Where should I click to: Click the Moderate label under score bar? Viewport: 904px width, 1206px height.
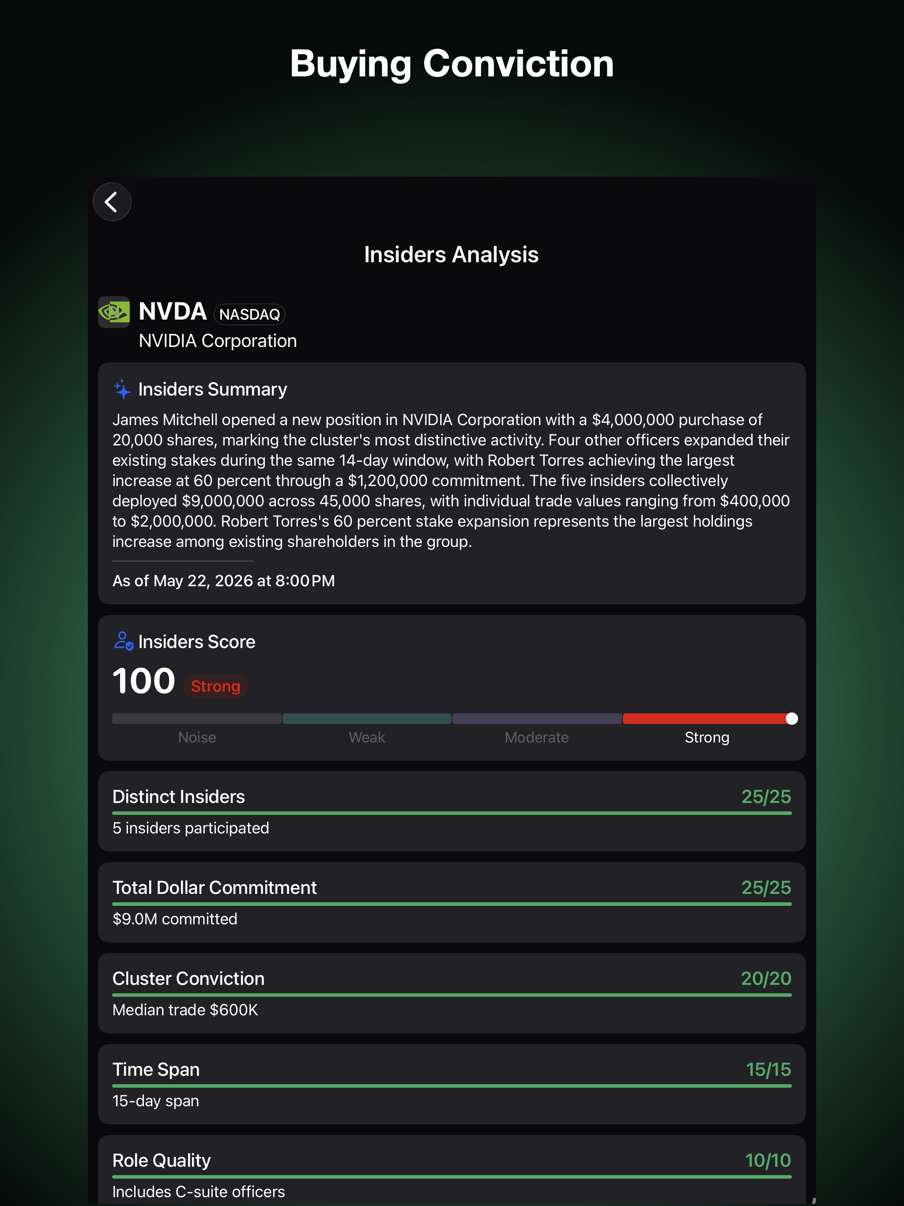click(x=537, y=738)
